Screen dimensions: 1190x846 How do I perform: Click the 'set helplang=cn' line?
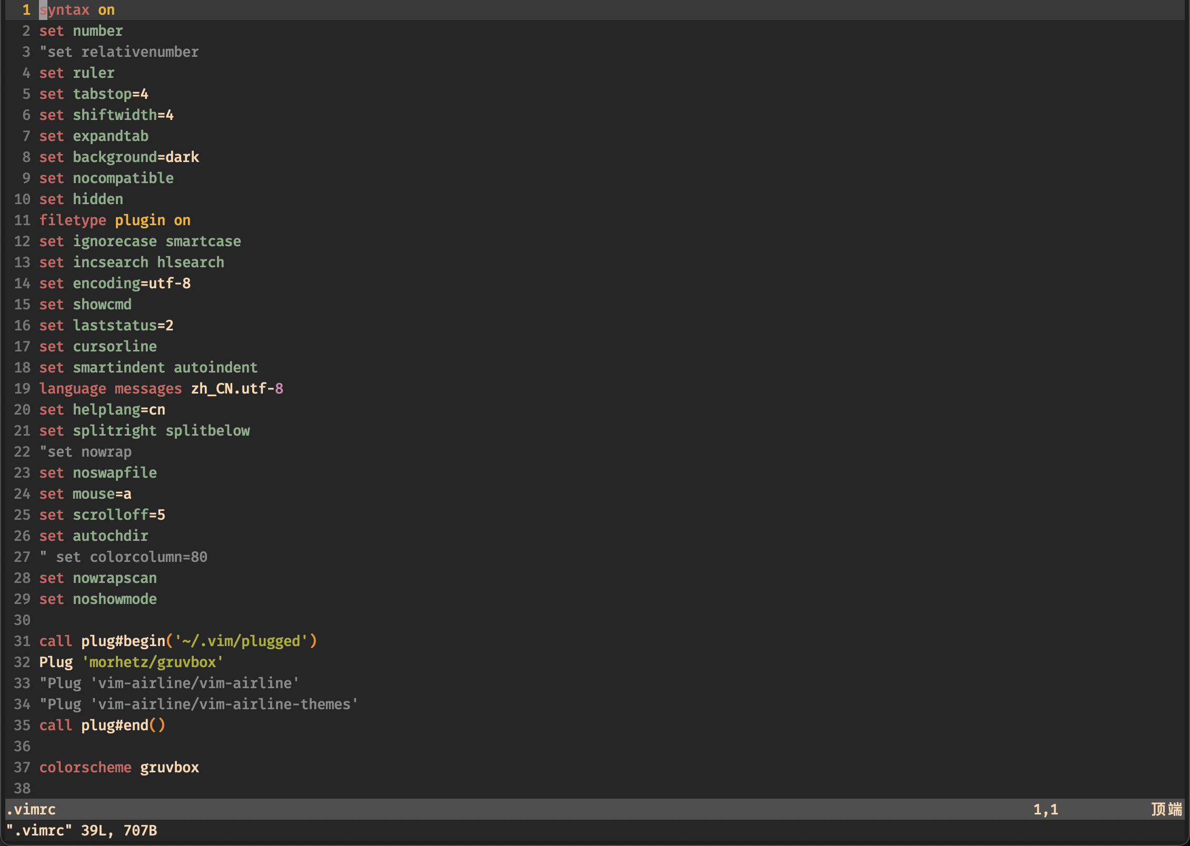(102, 410)
